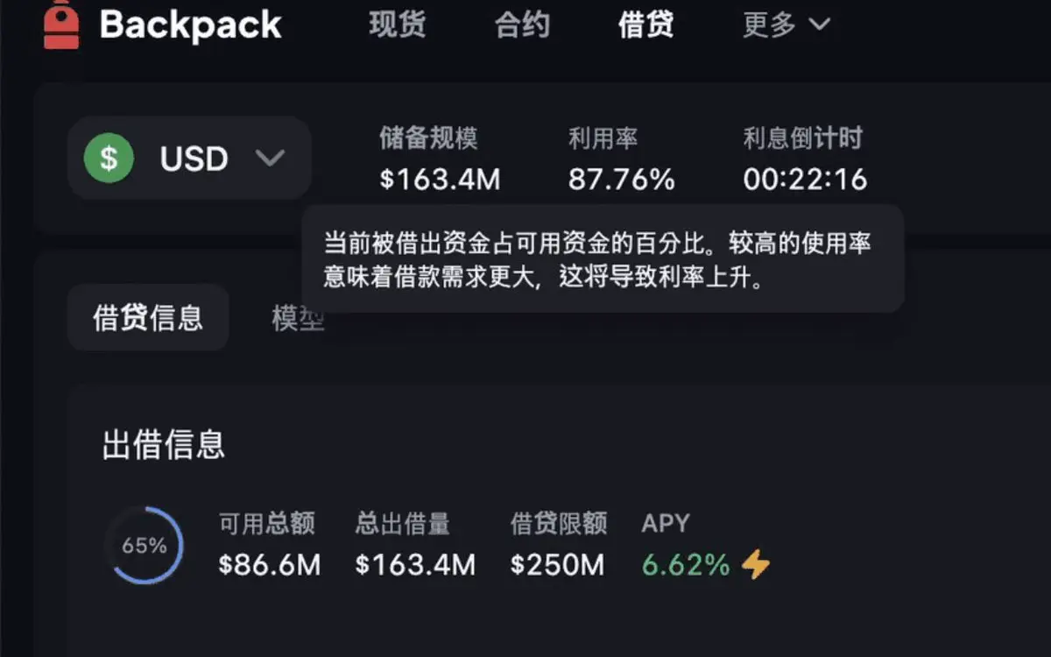Click the 65% circular progress ring
This screenshot has width=1051, height=657.
tap(145, 546)
